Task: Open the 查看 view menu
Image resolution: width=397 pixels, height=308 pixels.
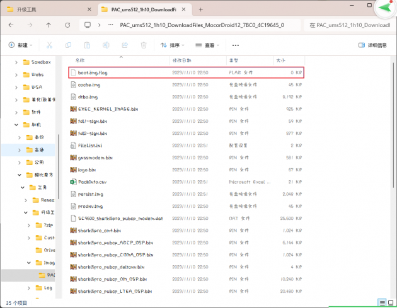Action: coord(209,45)
